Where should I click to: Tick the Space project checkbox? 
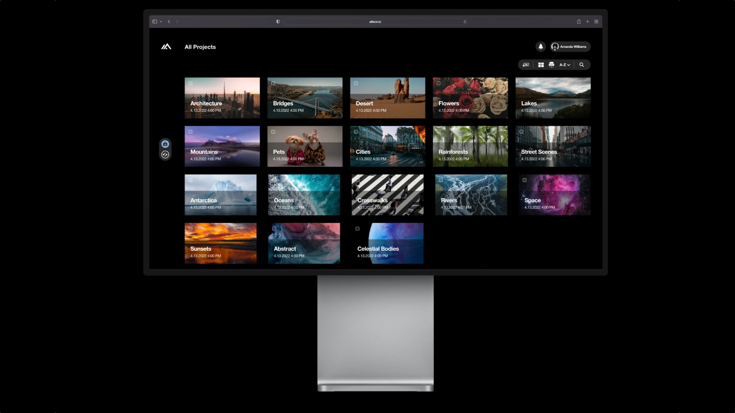click(524, 180)
